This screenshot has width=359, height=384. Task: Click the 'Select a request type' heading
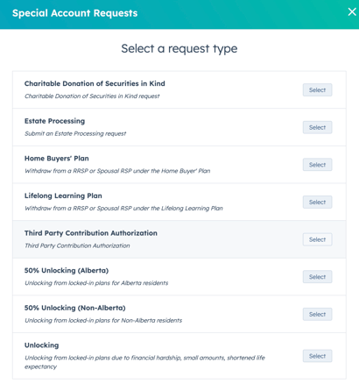179,48
